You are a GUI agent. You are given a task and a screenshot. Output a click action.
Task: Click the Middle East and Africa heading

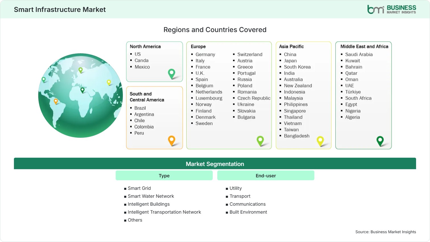364,47
